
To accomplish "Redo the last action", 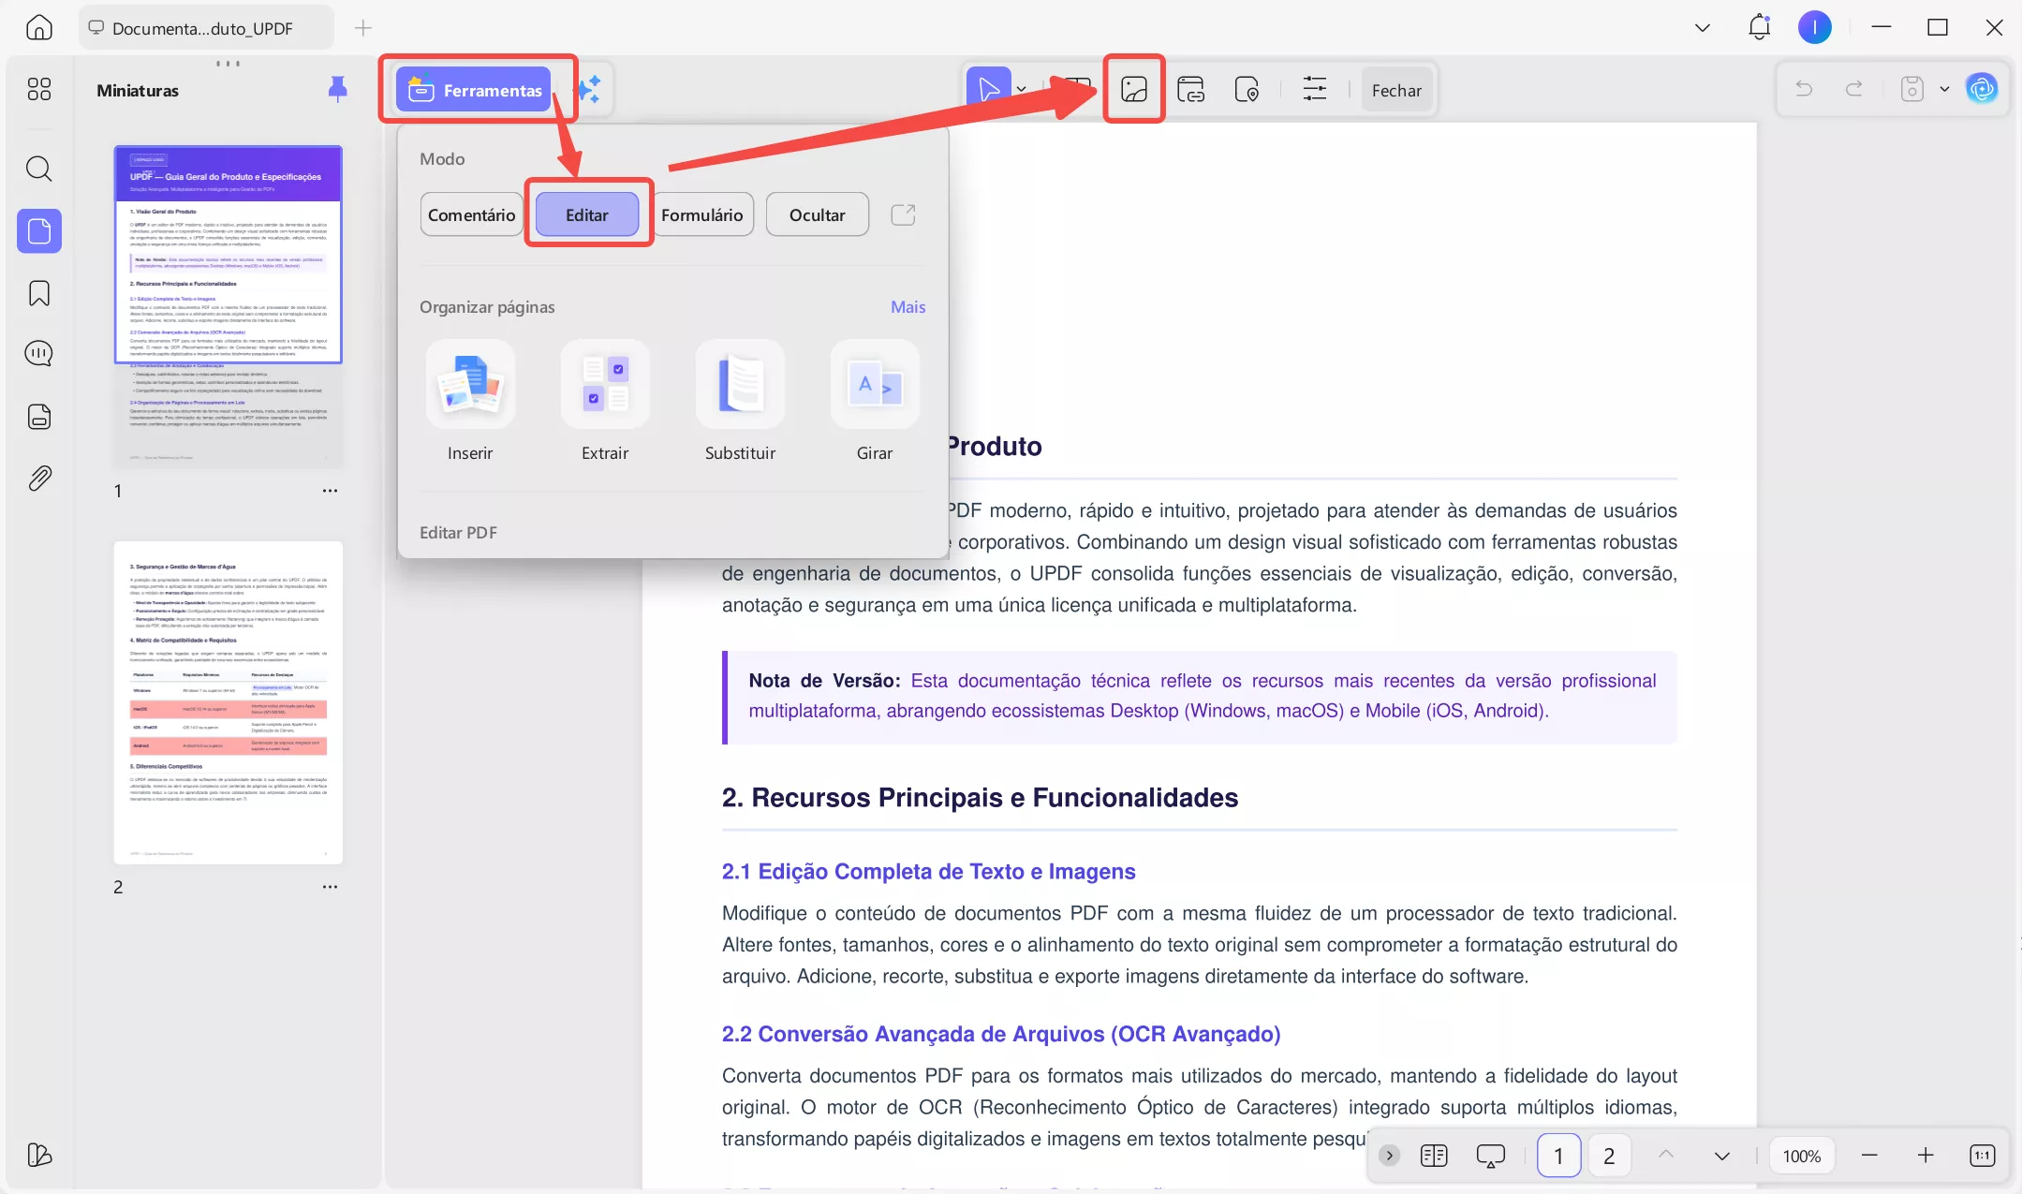I will click(1853, 89).
